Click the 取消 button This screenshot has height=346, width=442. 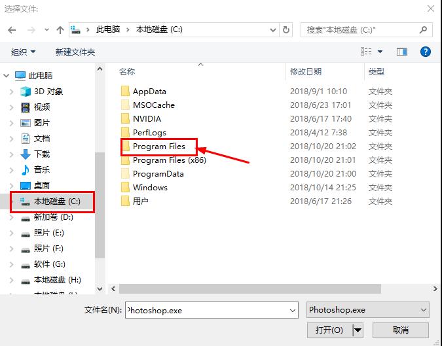click(x=401, y=330)
